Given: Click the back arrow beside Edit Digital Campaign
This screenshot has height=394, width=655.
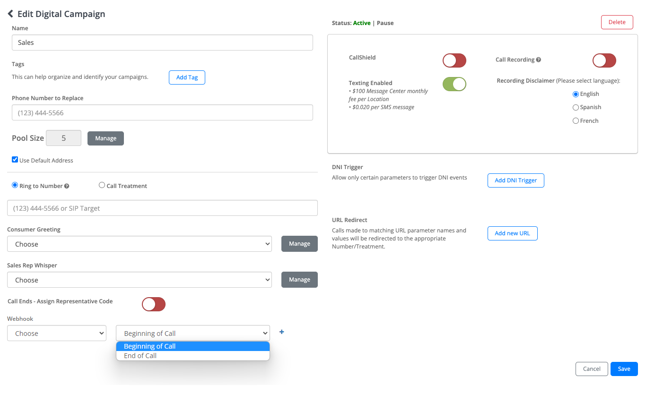Looking at the screenshot, I should pos(10,14).
